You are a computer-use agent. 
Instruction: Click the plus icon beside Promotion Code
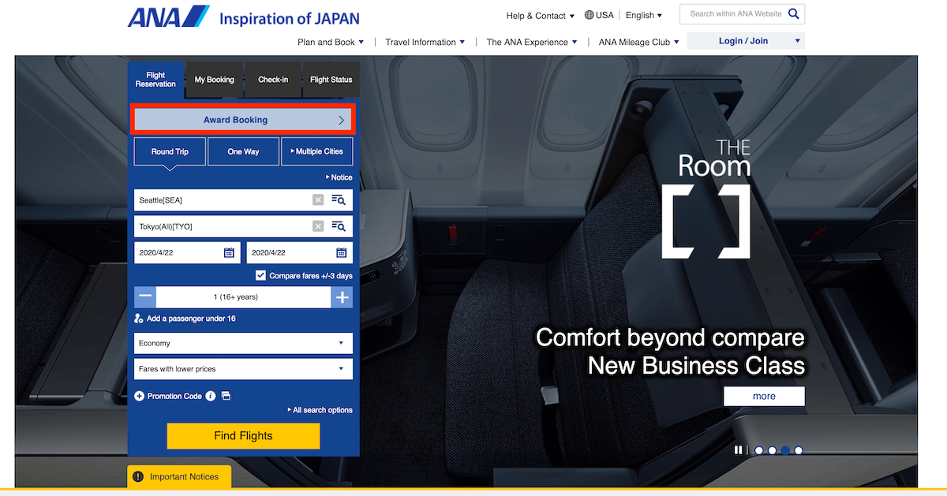tap(140, 396)
